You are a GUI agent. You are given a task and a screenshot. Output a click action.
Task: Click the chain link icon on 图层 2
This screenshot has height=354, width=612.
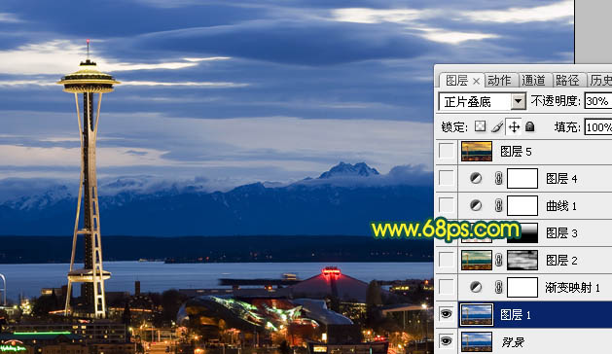(498, 260)
